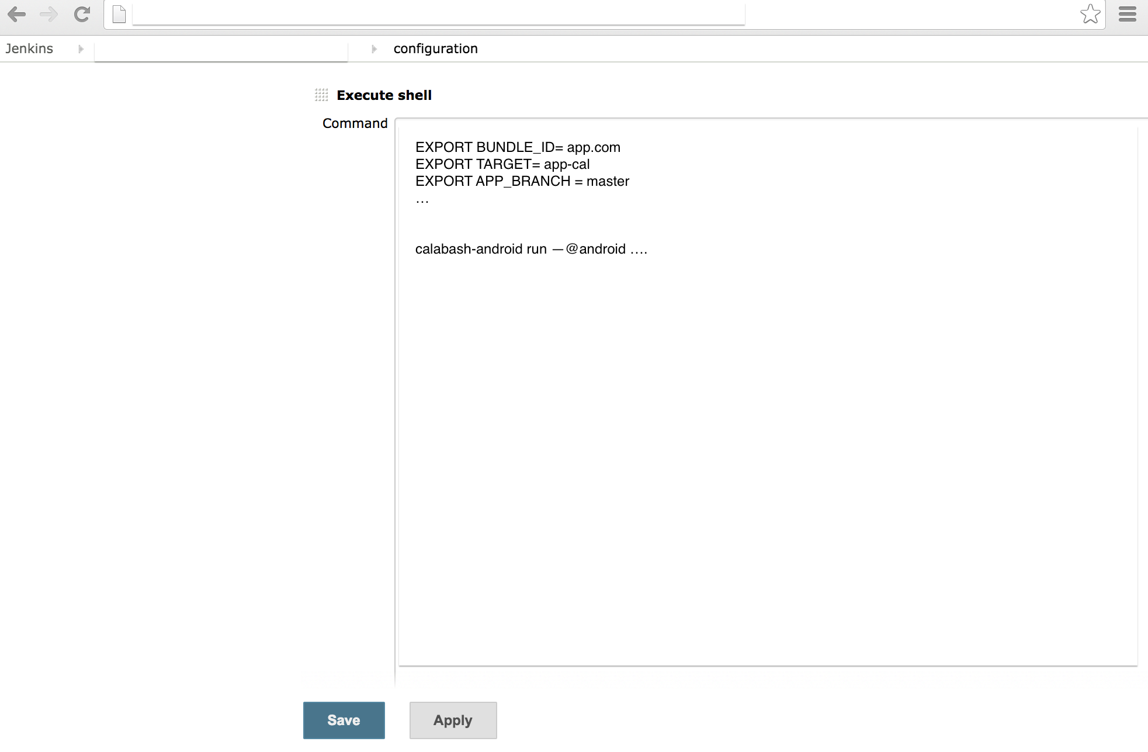Click the Execute shell section heading

click(384, 95)
